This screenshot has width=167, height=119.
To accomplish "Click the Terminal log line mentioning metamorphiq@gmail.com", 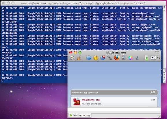I will point(81,16).
